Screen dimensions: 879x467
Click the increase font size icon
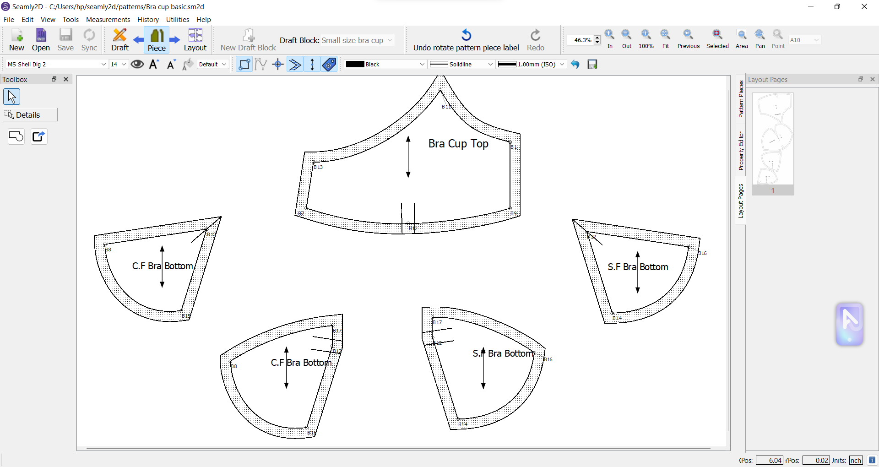click(x=154, y=64)
